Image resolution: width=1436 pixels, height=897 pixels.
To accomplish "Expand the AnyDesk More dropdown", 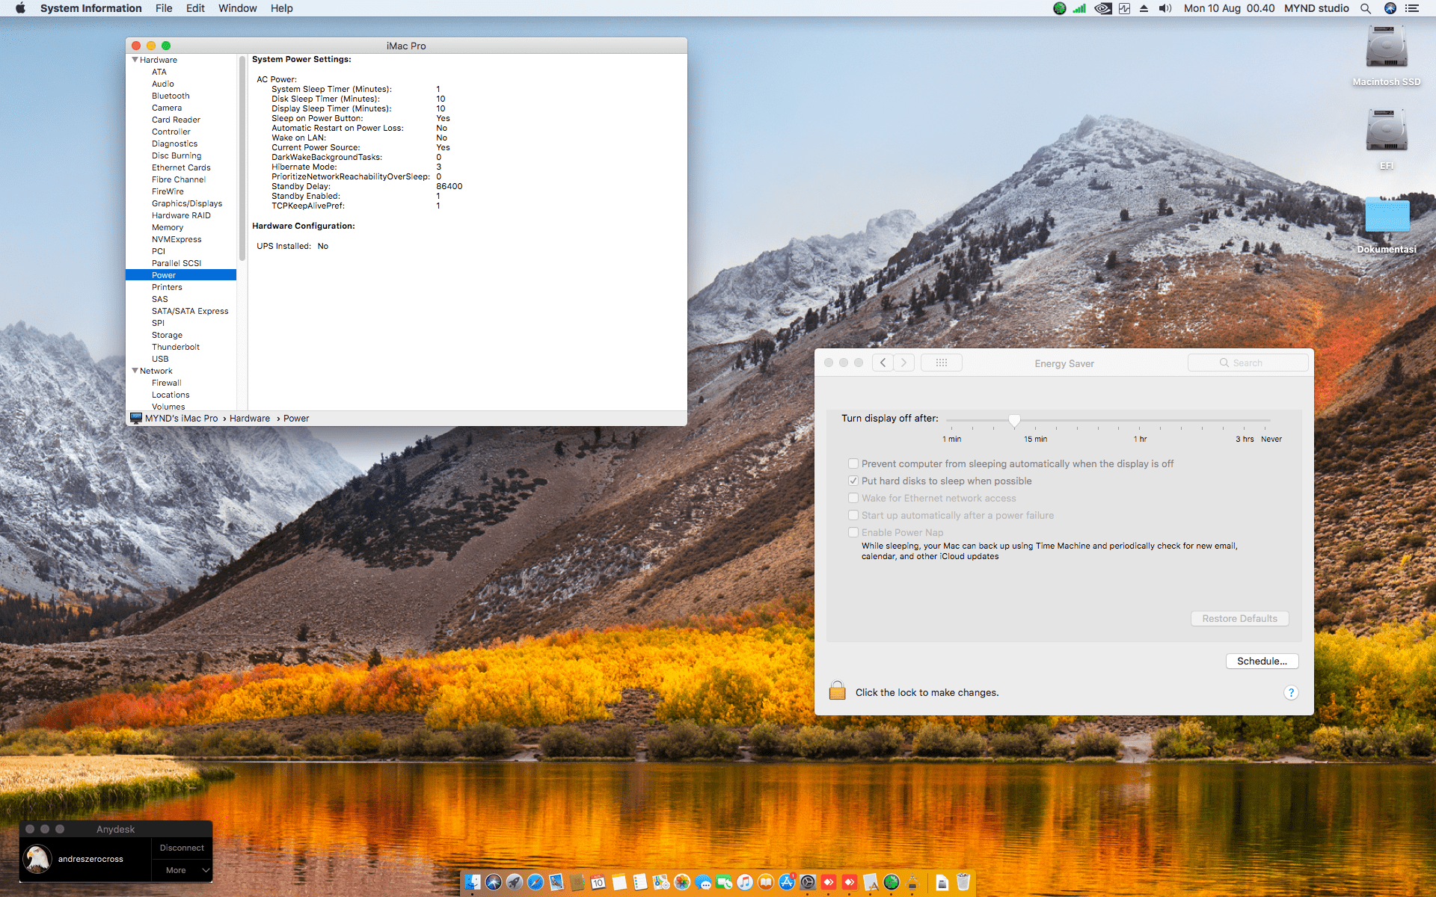I will pos(182,870).
